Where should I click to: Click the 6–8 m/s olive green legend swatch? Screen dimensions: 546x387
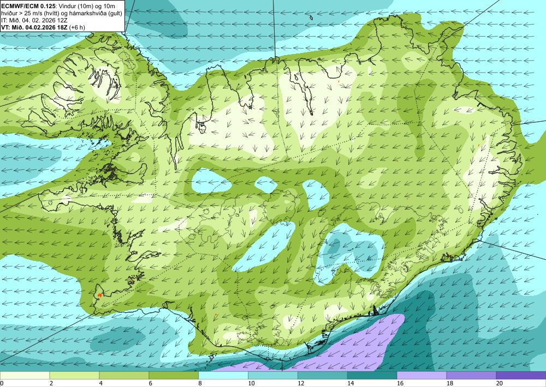pyautogui.click(x=174, y=376)
